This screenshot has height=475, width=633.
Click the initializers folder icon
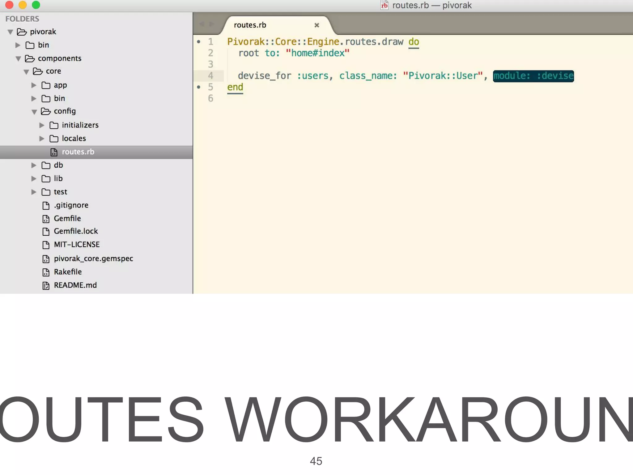(x=54, y=125)
